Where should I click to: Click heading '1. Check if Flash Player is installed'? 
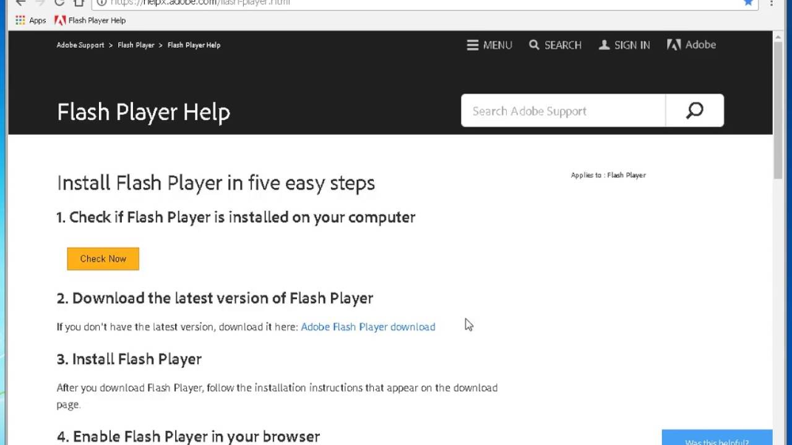point(236,217)
